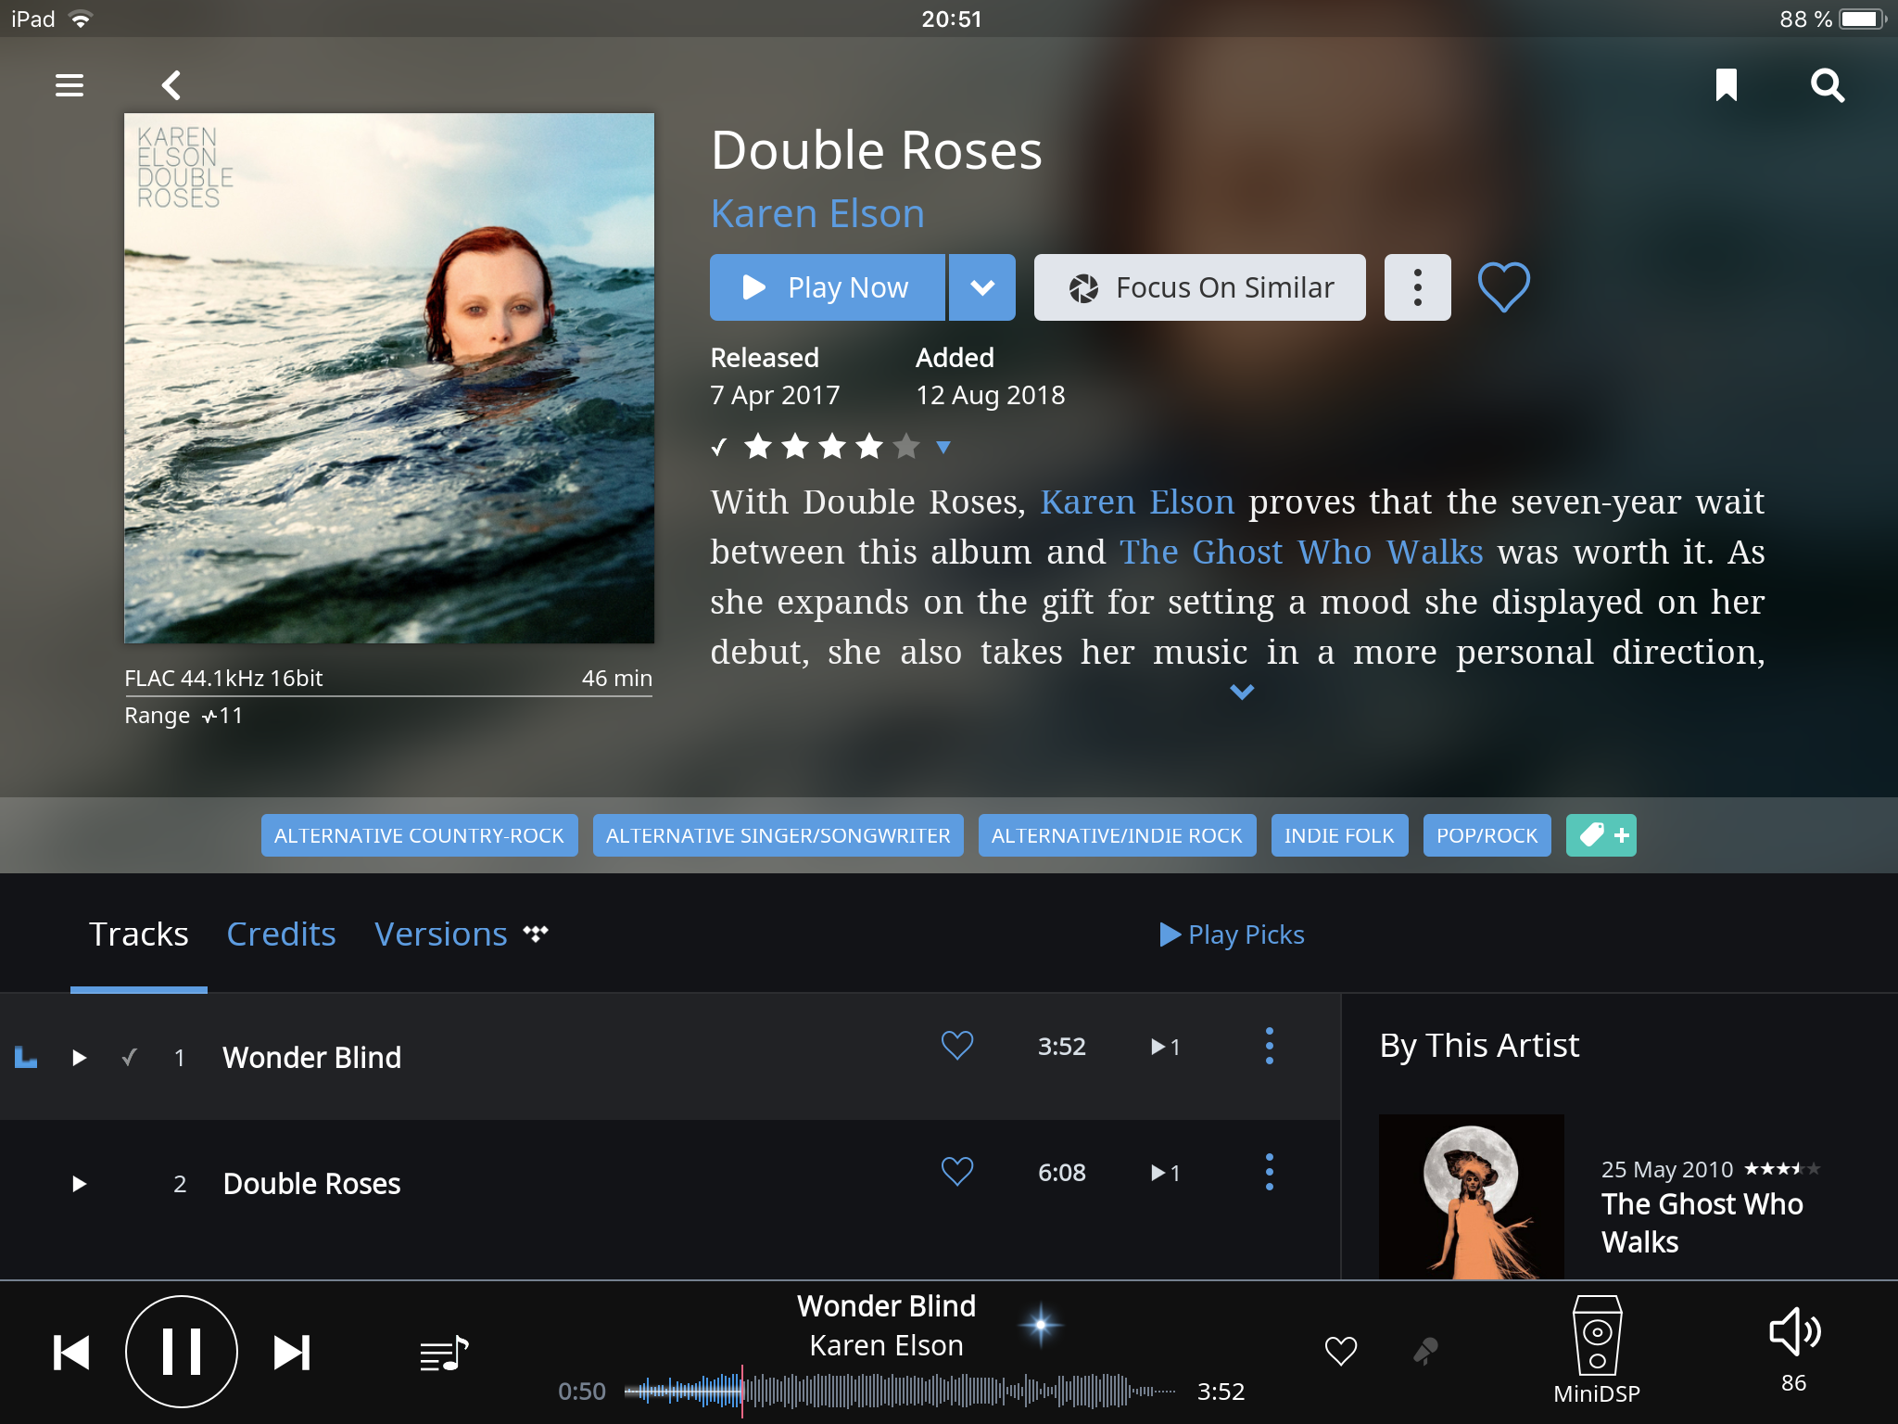Screen dimensions: 1898x1424
Task: Click Play Now button
Action: point(827,287)
